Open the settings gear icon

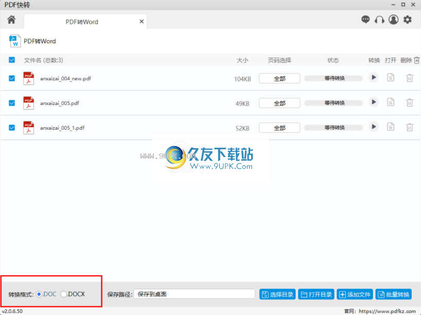(408, 20)
